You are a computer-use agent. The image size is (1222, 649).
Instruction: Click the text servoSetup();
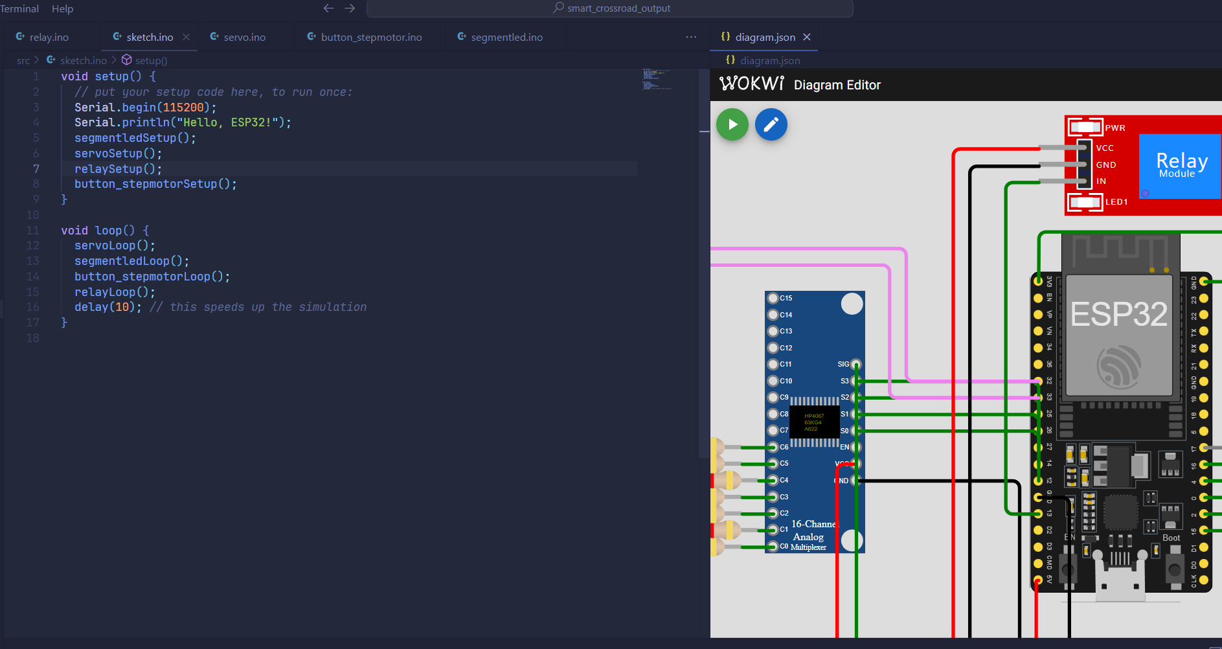(x=118, y=154)
